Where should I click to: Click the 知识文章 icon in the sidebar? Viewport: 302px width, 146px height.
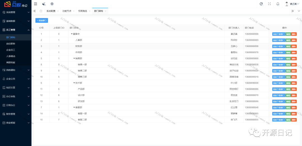(4, 88)
